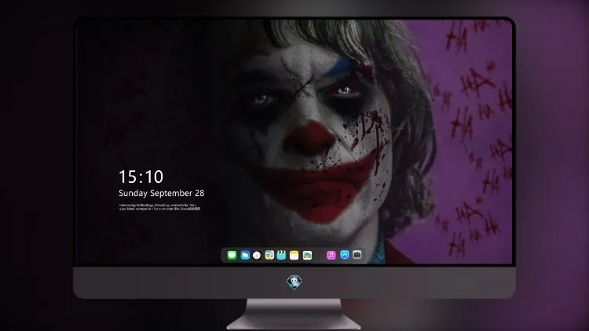Open the Maps app in dock
The height and width of the screenshot is (331, 589).
[269, 255]
